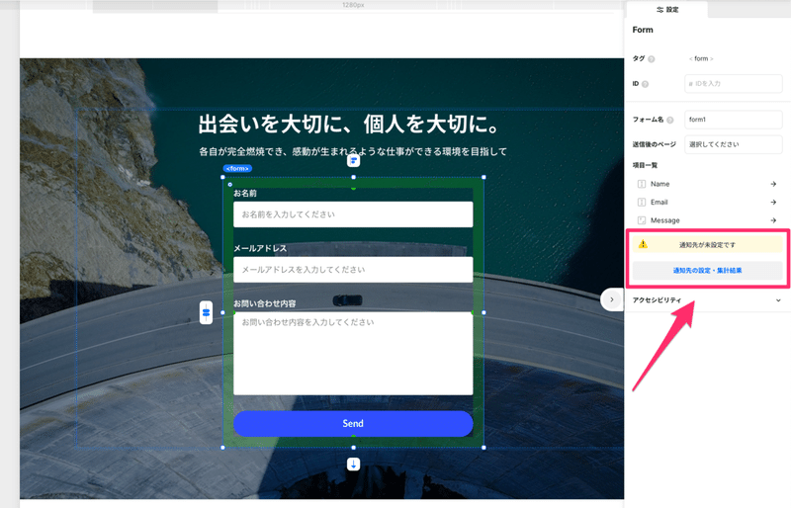Select the Email item in the list
Viewport: 791px width, 508px height.
click(706, 203)
